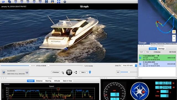
Task: Click the 19 mph speed overlay
Action: [x=84, y=7]
